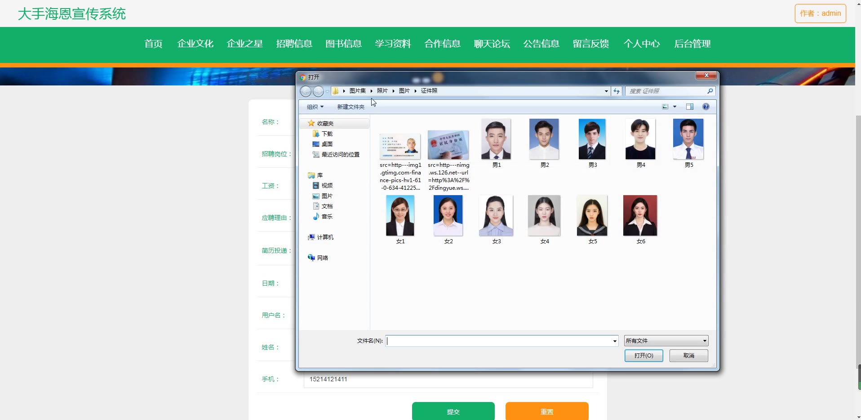Open the dialog help icon
Screen dimensions: 861x420
[x=706, y=107]
